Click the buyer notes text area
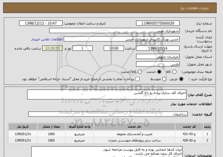 pyautogui.click(x=107, y=152)
